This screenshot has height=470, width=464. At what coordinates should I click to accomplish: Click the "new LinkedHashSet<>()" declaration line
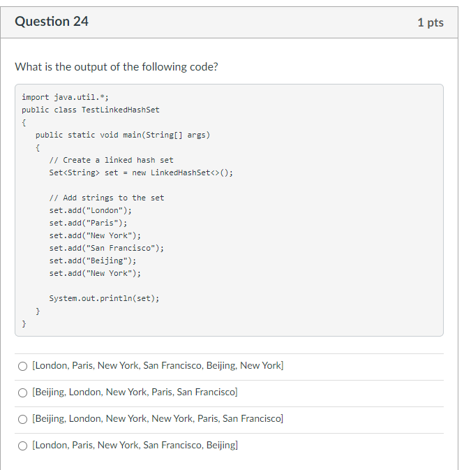click(x=141, y=172)
